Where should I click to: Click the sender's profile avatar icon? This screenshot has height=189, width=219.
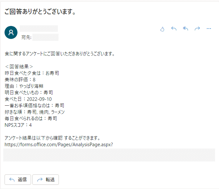11,32
